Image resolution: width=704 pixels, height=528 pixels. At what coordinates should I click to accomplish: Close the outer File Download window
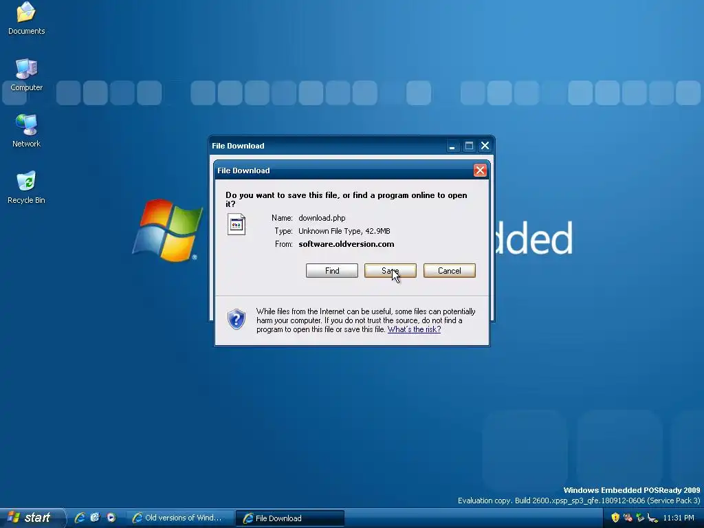click(x=485, y=146)
